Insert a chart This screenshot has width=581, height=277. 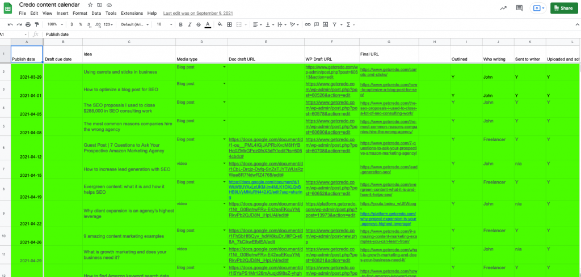pos(325,24)
